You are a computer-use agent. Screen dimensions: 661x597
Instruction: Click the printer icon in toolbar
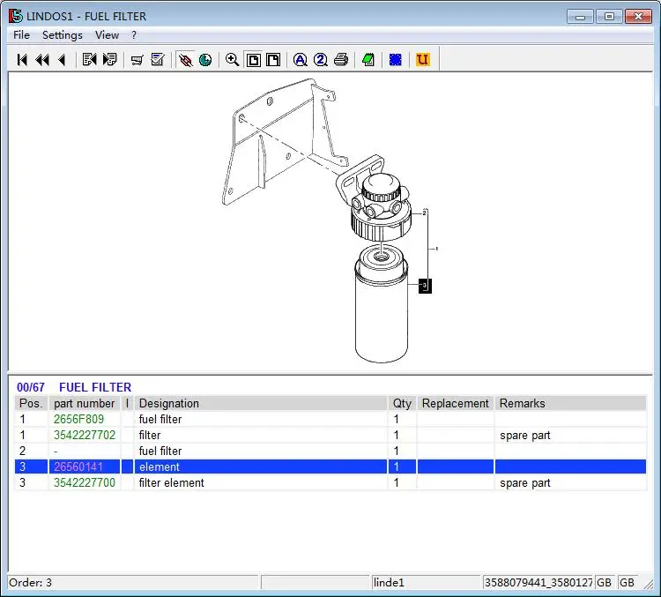point(341,60)
